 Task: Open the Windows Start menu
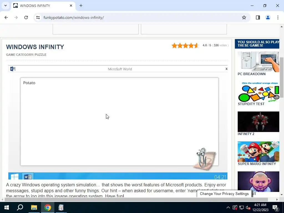click(7, 207)
